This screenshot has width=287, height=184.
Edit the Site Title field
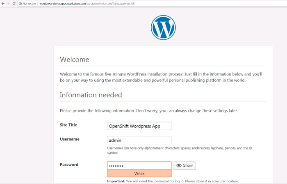139,126
